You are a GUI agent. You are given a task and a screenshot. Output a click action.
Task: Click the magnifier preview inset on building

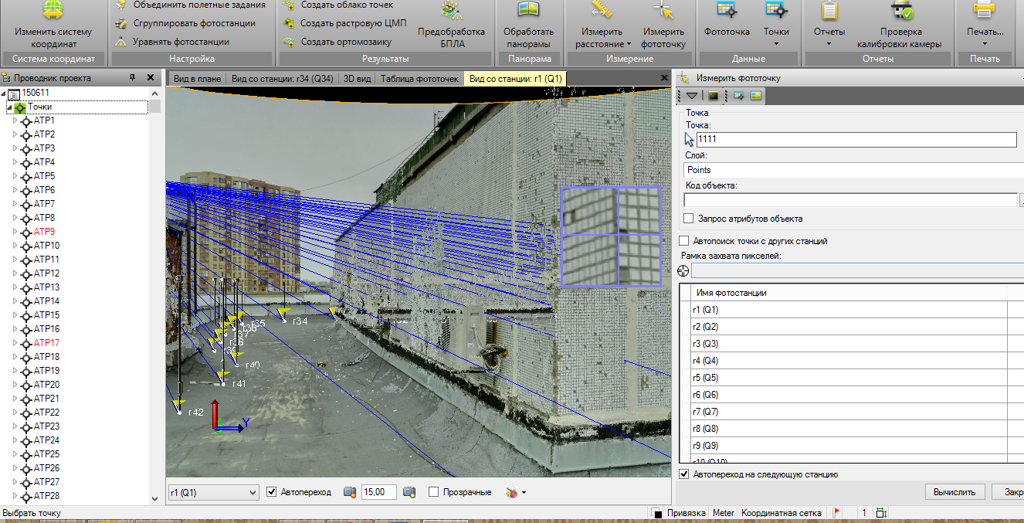(x=612, y=236)
